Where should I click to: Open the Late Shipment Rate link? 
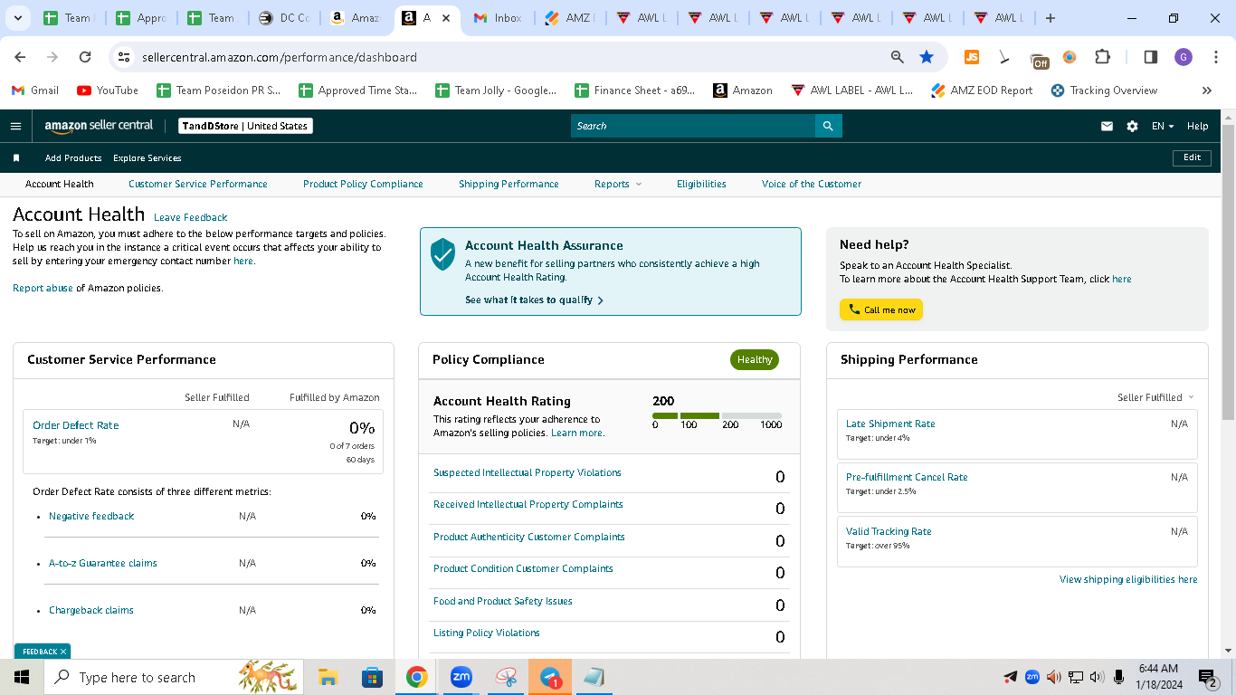click(890, 424)
